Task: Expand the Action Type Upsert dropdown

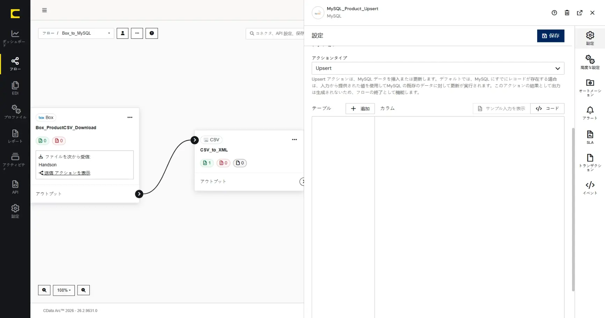Action: (438, 68)
